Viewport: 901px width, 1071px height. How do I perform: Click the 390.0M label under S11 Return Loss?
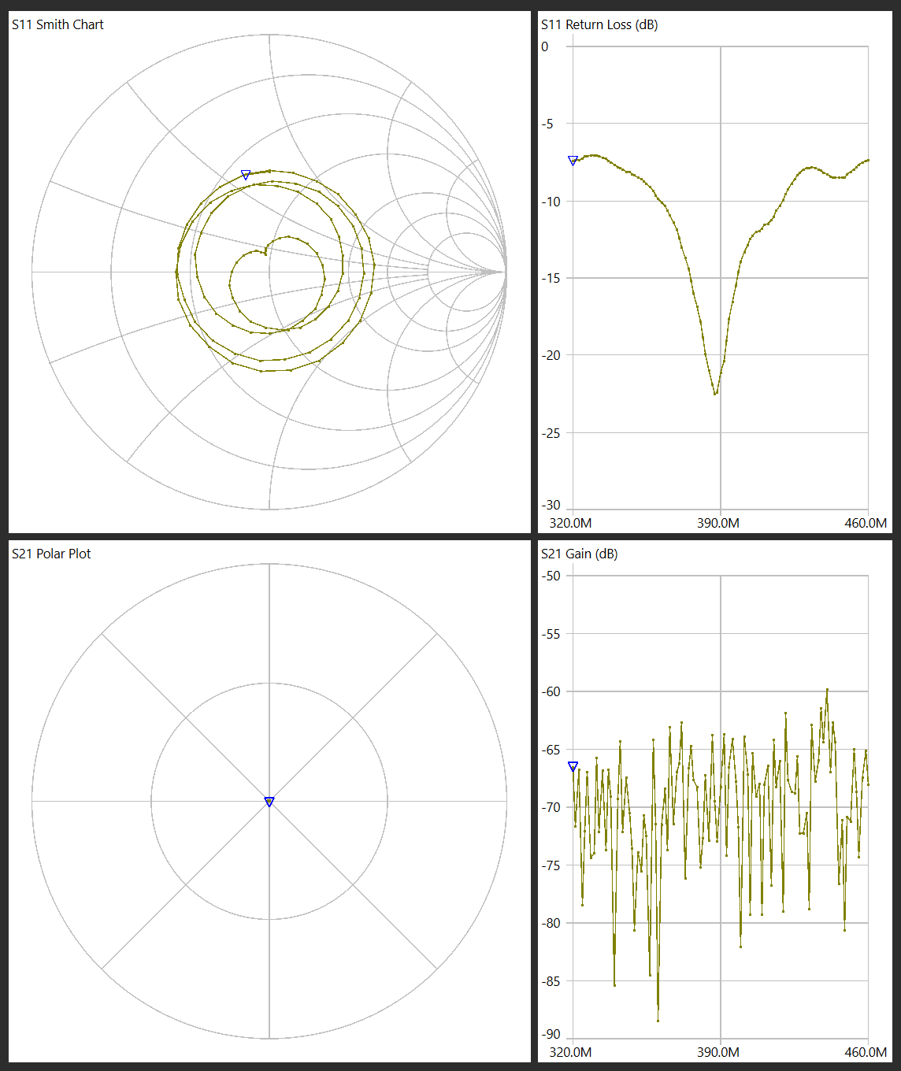coord(717,523)
